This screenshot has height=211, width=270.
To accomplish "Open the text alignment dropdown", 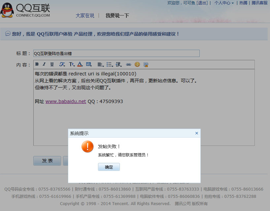I will click(x=101, y=65).
